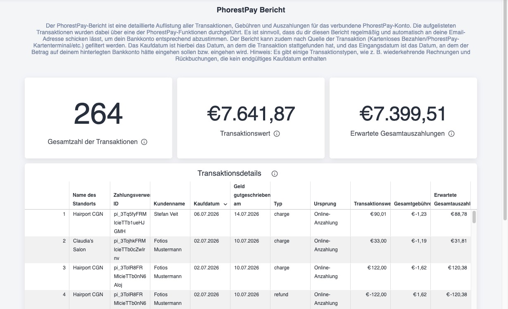Click info icon beside Gesamtzahl der Transaktionen
This screenshot has width=508, height=309.
point(144,142)
